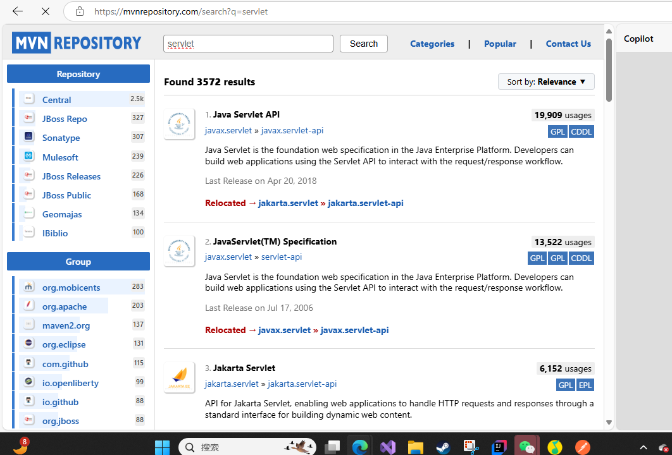
Task: Open WeChat from taskbar
Action: coord(526,447)
